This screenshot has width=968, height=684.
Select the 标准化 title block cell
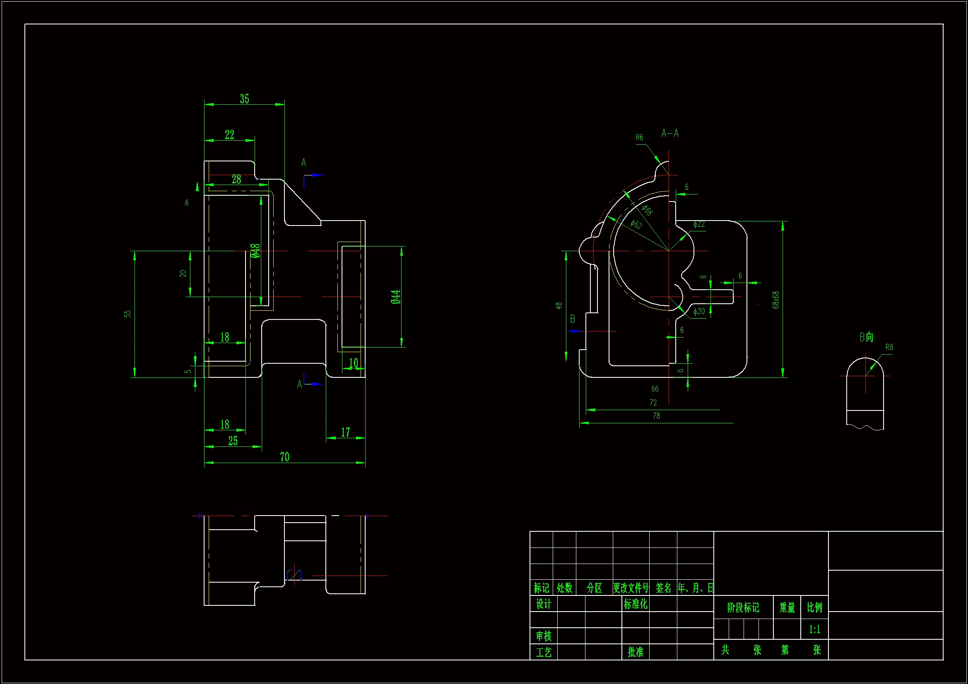pyautogui.click(x=636, y=605)
